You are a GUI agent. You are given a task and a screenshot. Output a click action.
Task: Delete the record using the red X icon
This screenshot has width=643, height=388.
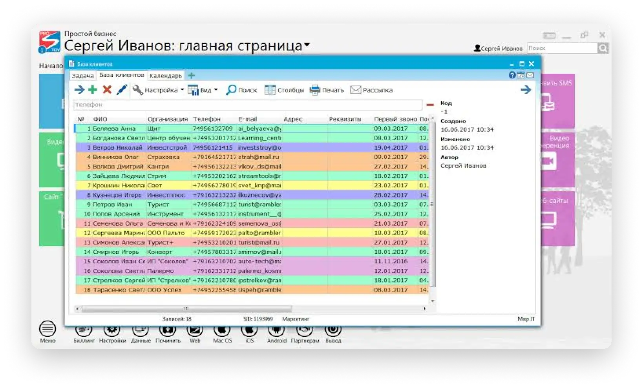point(107,90)
